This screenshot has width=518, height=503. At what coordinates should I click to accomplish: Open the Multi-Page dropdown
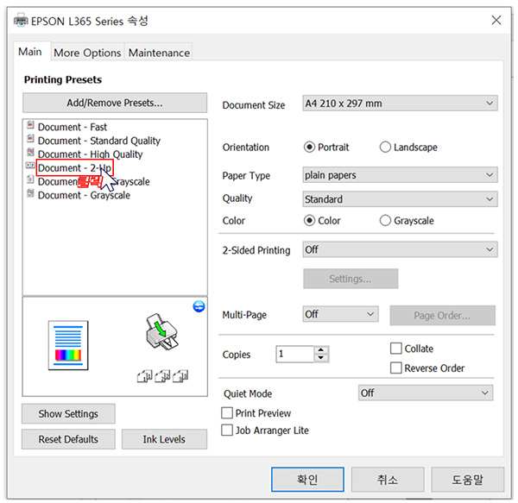pos(341,314)
